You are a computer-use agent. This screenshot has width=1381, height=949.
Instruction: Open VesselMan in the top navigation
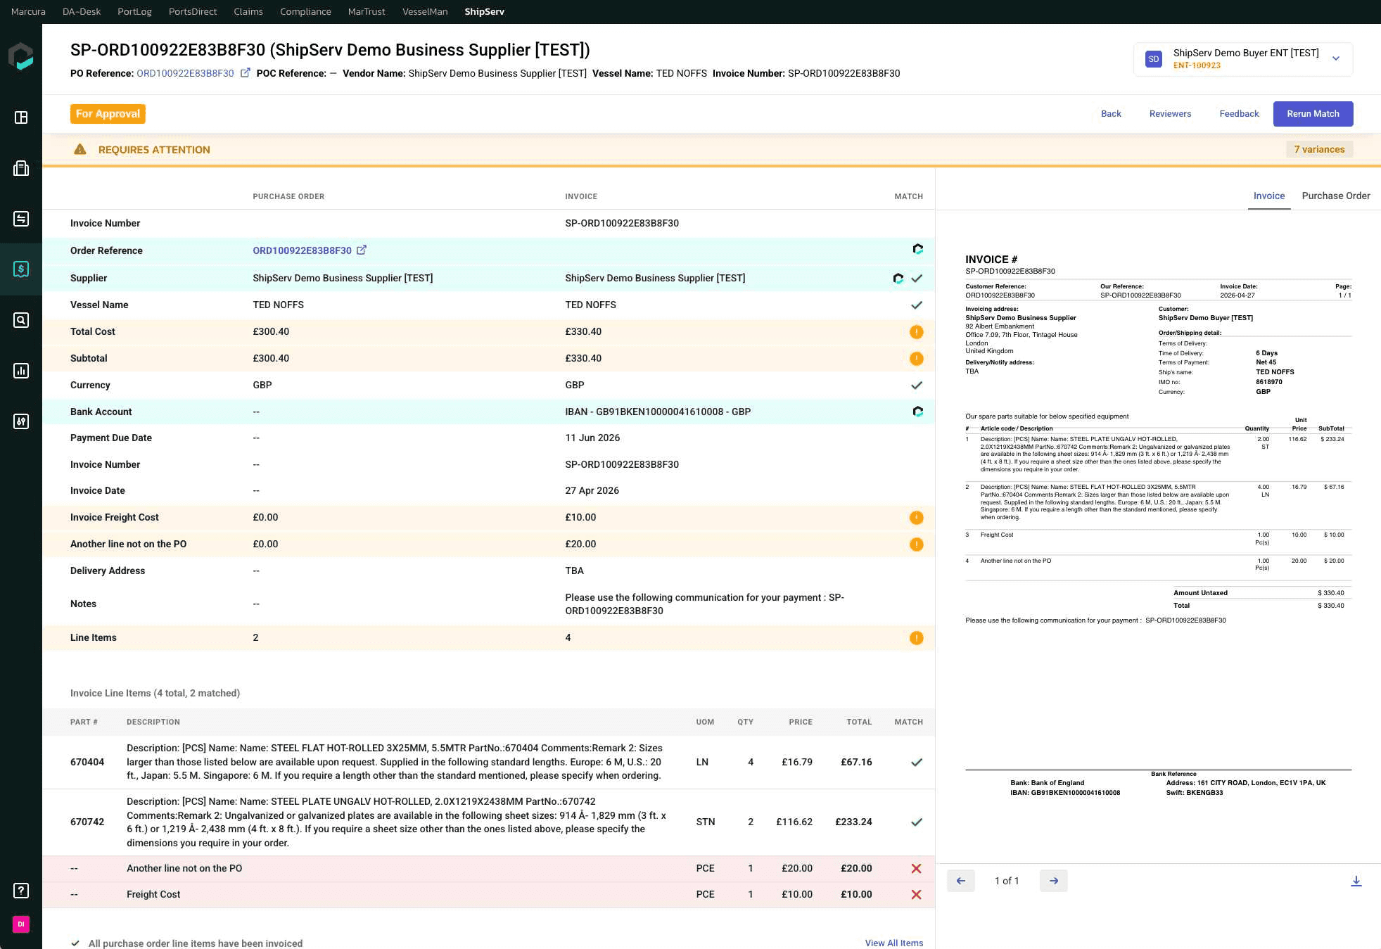[x=425, y=12]
